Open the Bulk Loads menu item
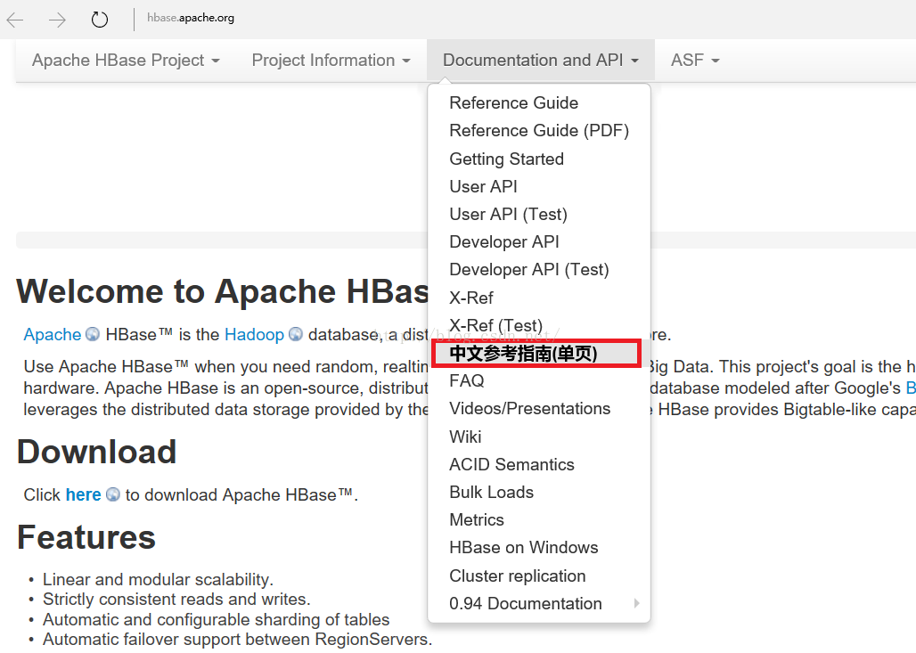 [491, 493]
